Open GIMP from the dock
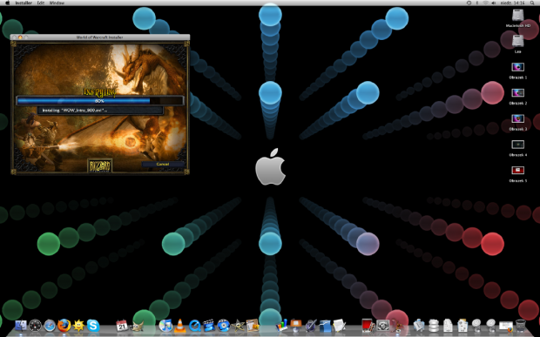540x337 pixels. tap(137, 326)
